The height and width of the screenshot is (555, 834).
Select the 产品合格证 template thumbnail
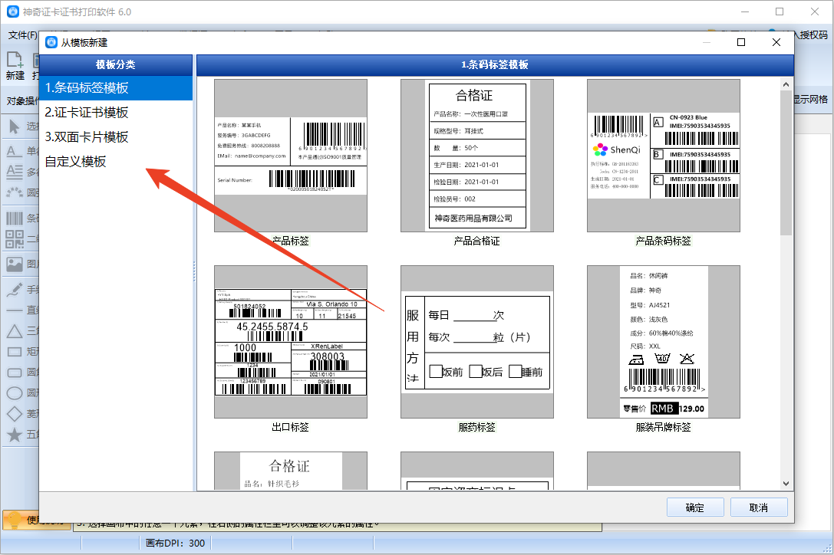[476, 156]
